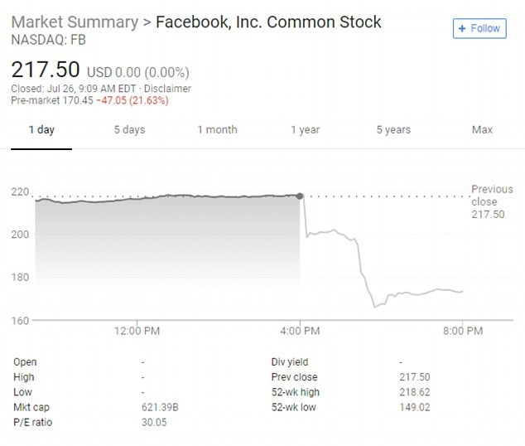This screenshot has height=446, width=525.
Task: Click the closing-price dot on the chart
Action: [x=300, y=196]
